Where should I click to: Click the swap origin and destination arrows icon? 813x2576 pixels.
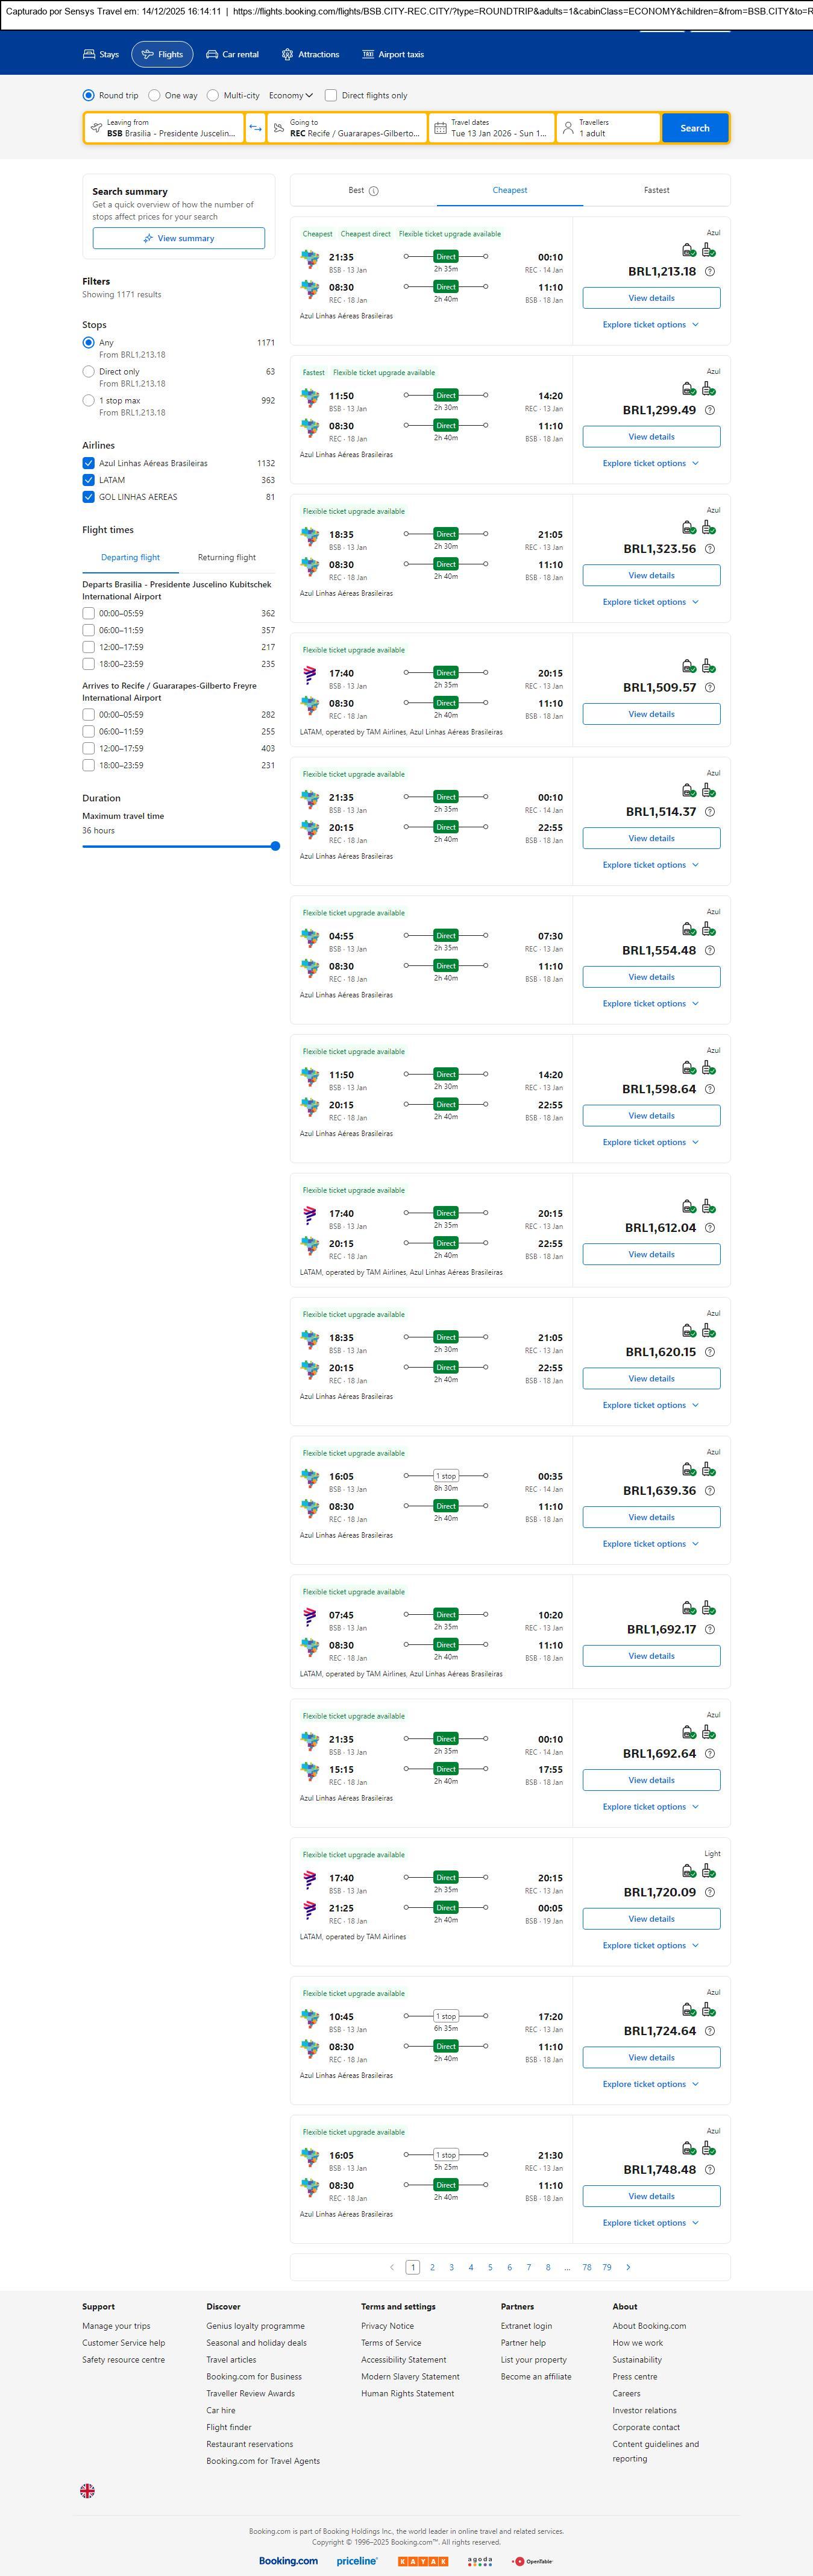[x=255, y=128]
